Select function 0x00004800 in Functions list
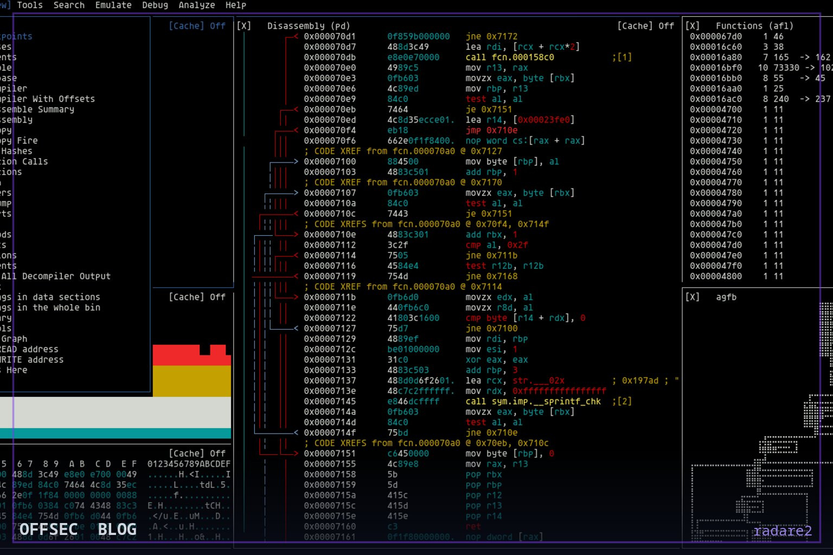Viewport: 833px width, 555px height. (716, 276)
